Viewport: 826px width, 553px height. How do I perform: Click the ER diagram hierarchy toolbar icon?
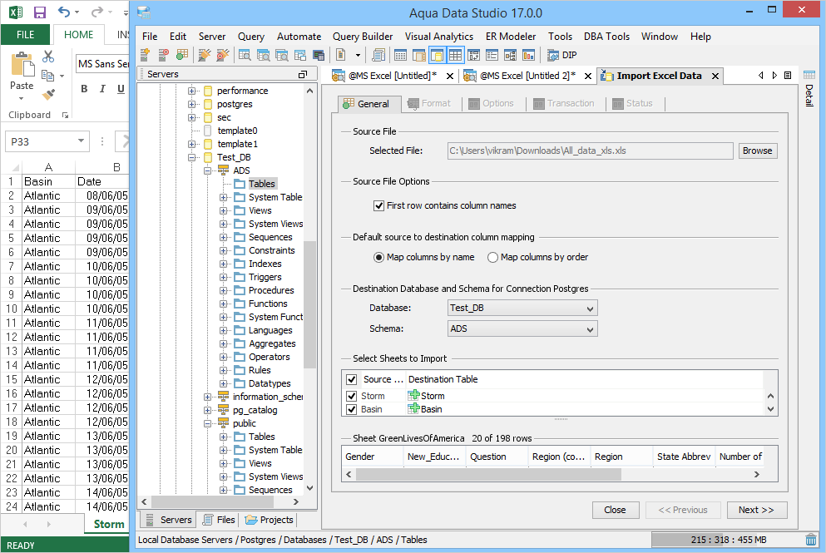click(x=510, y=55)
